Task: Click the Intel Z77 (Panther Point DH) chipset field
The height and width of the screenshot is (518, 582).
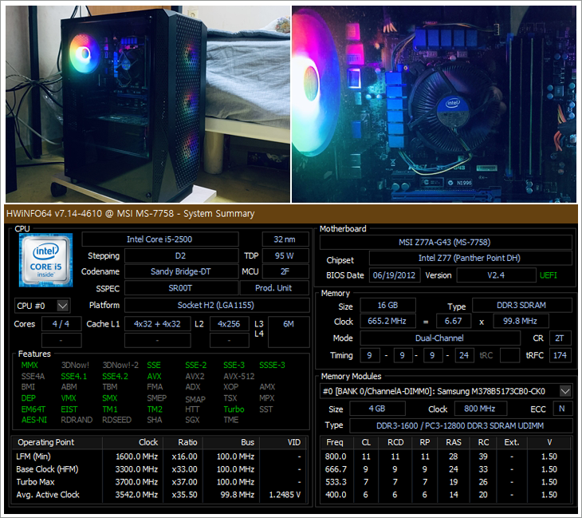Action: coord(470,258)
